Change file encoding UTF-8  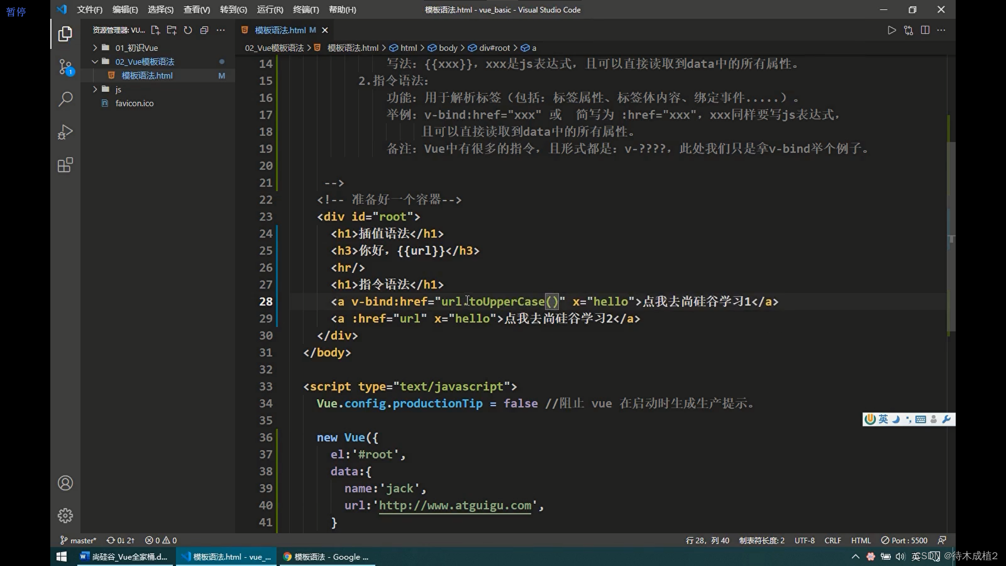(x=805, y=540)
